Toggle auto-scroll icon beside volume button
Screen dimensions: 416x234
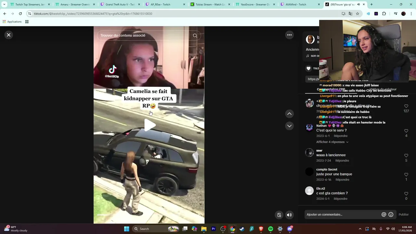tap(279, 215)
